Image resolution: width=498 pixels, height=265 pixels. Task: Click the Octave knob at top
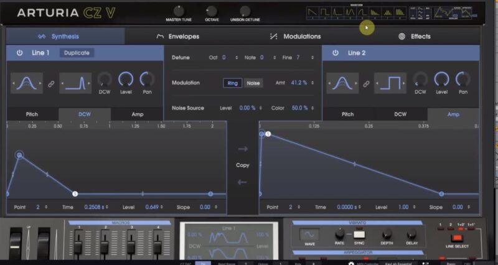[212, 11]
